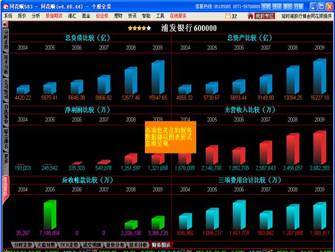Click the orange tooltip about 财务数据

coord(170,137)
